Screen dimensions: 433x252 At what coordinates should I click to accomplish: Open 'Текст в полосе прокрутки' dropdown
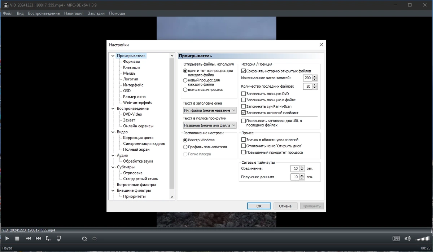pyautogui.click(x=209, y=125)
